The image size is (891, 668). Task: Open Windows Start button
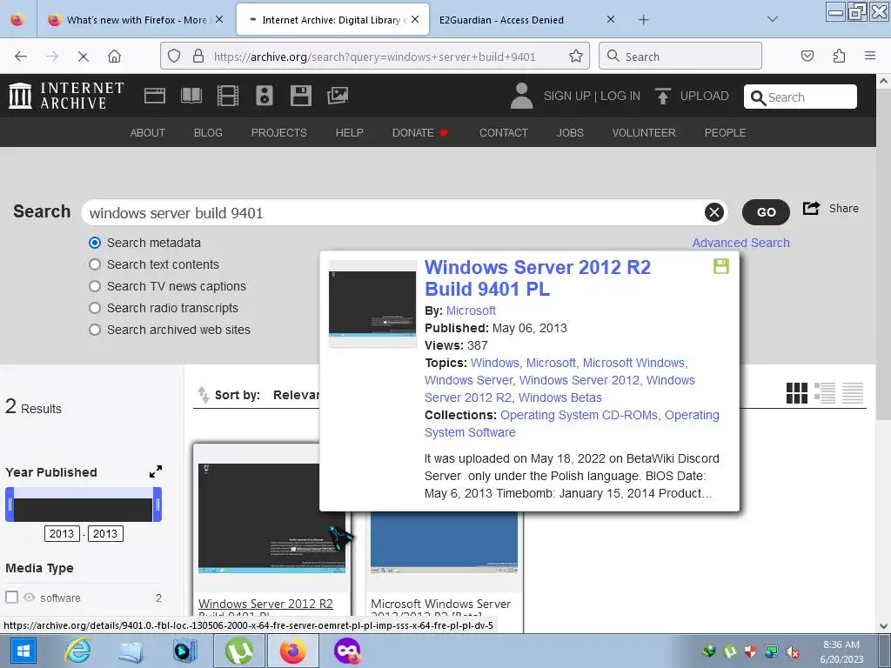pyautogui.click(x=23, y=651)
